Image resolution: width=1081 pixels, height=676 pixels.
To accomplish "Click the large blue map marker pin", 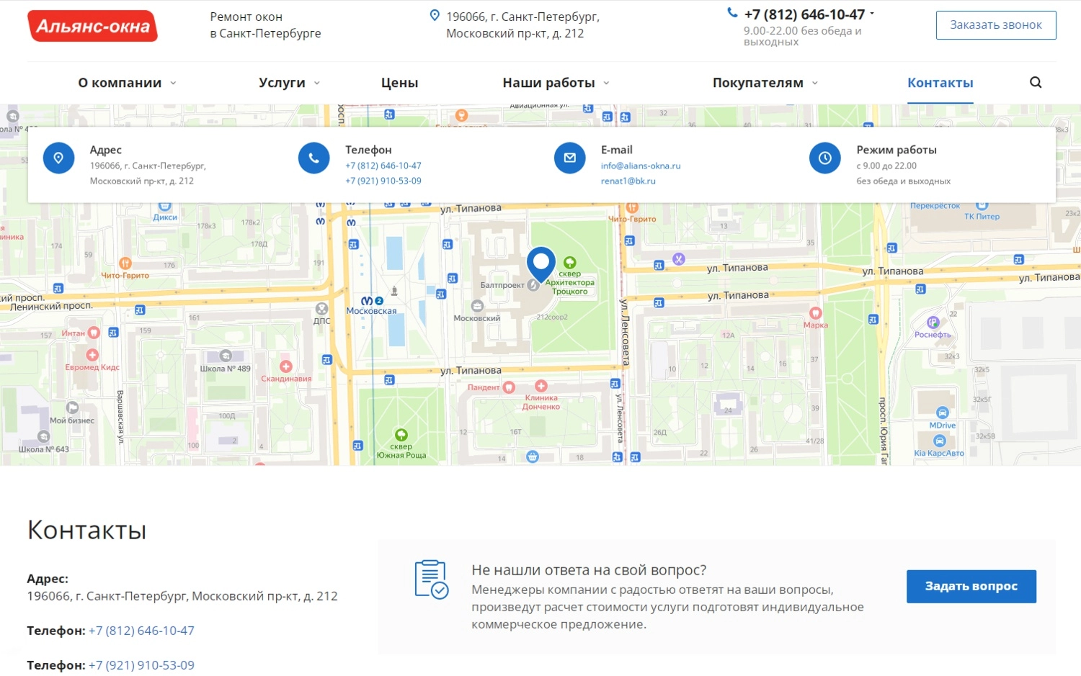I will pyautogui.click(x=541, y=264).
